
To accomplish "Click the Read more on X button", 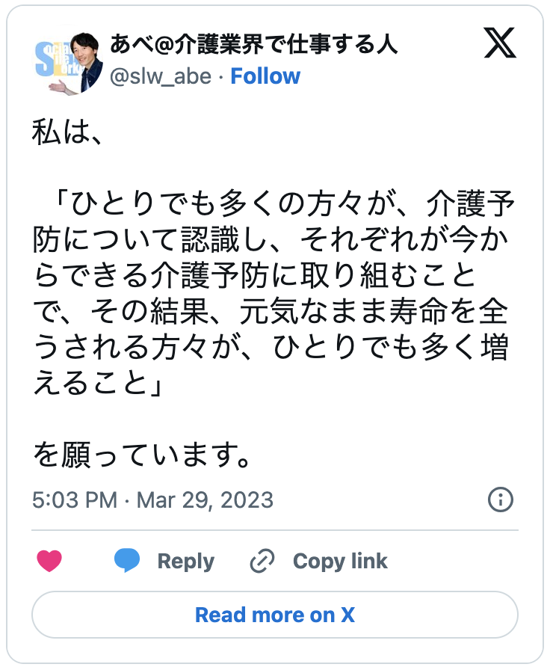I will pyautogui.click(x=274, y=615).
